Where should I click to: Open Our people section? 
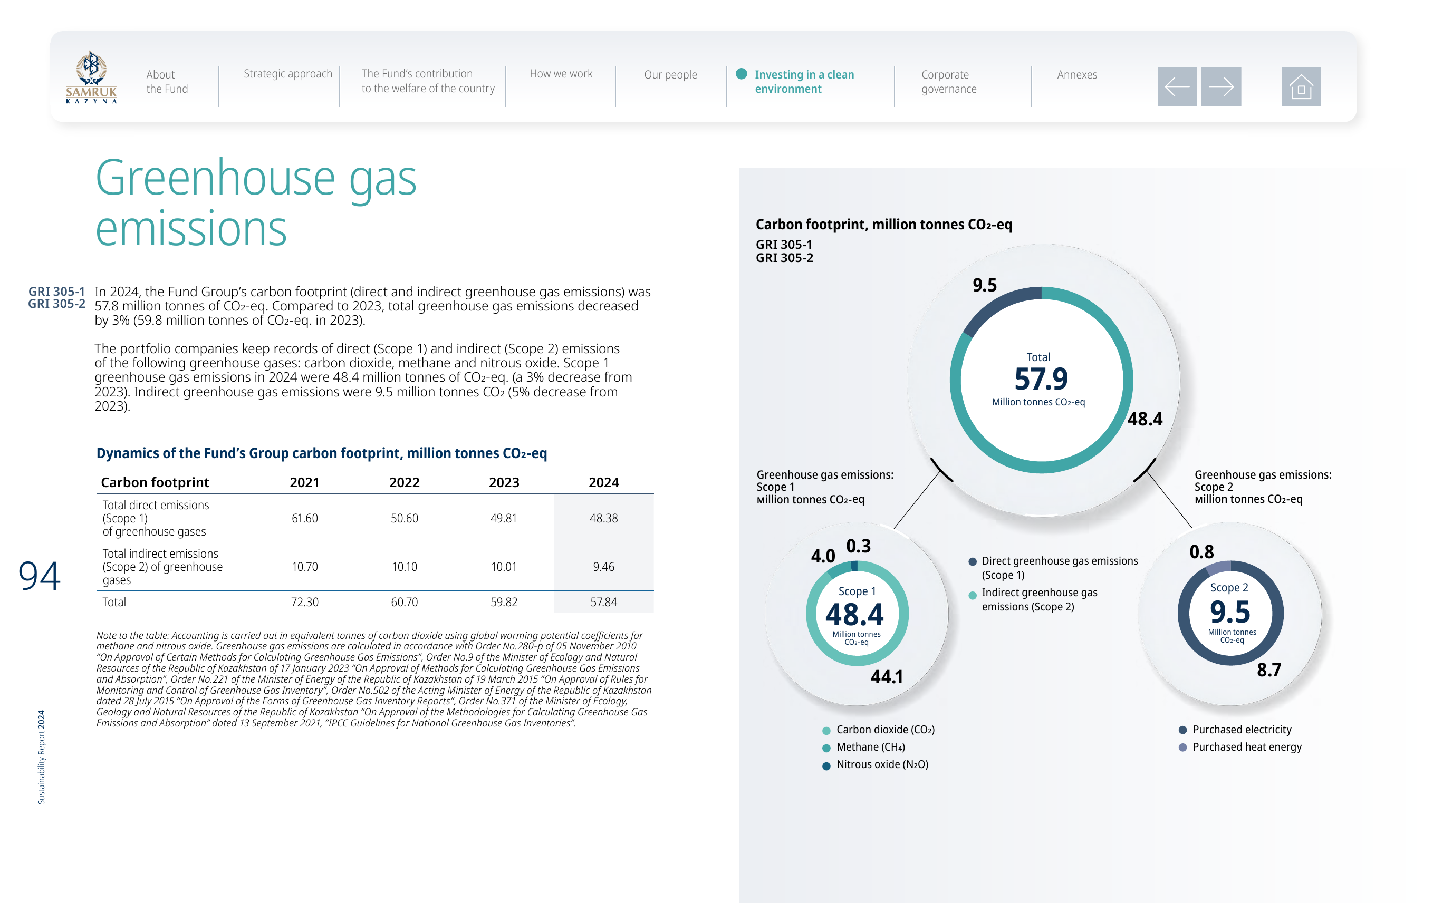(670, 75)
